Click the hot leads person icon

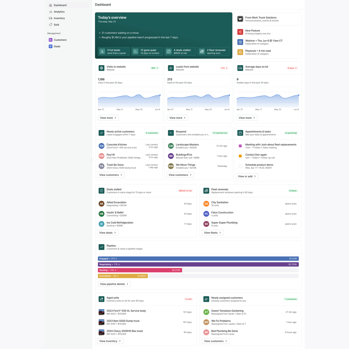pyautogui.click(x=102, y=51)
